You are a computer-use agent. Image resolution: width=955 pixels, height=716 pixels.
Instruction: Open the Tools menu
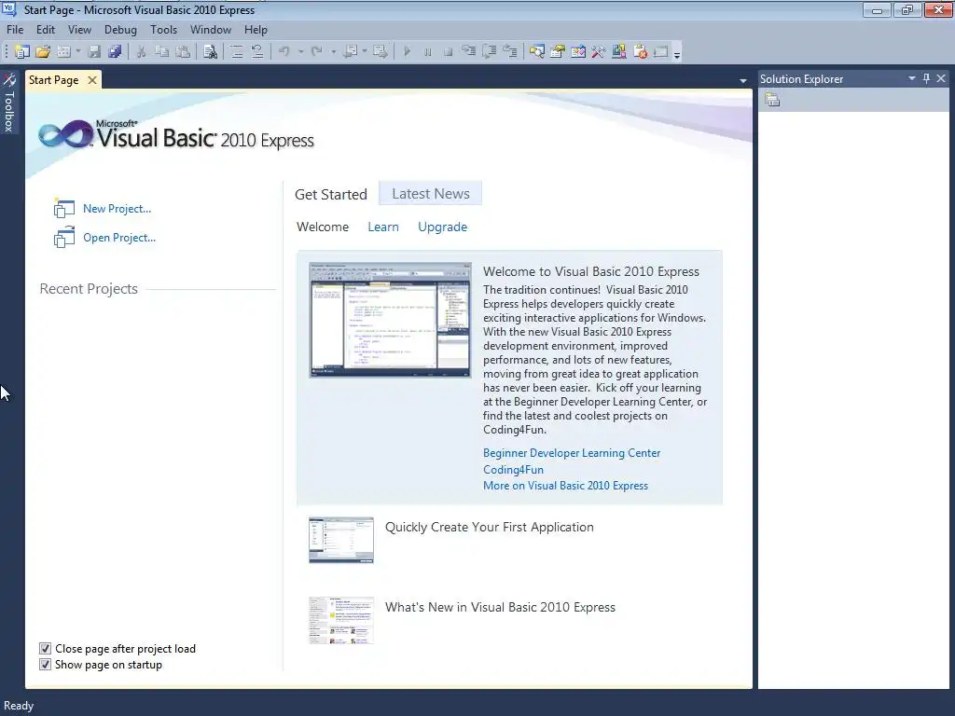click(x=164, y=30)
